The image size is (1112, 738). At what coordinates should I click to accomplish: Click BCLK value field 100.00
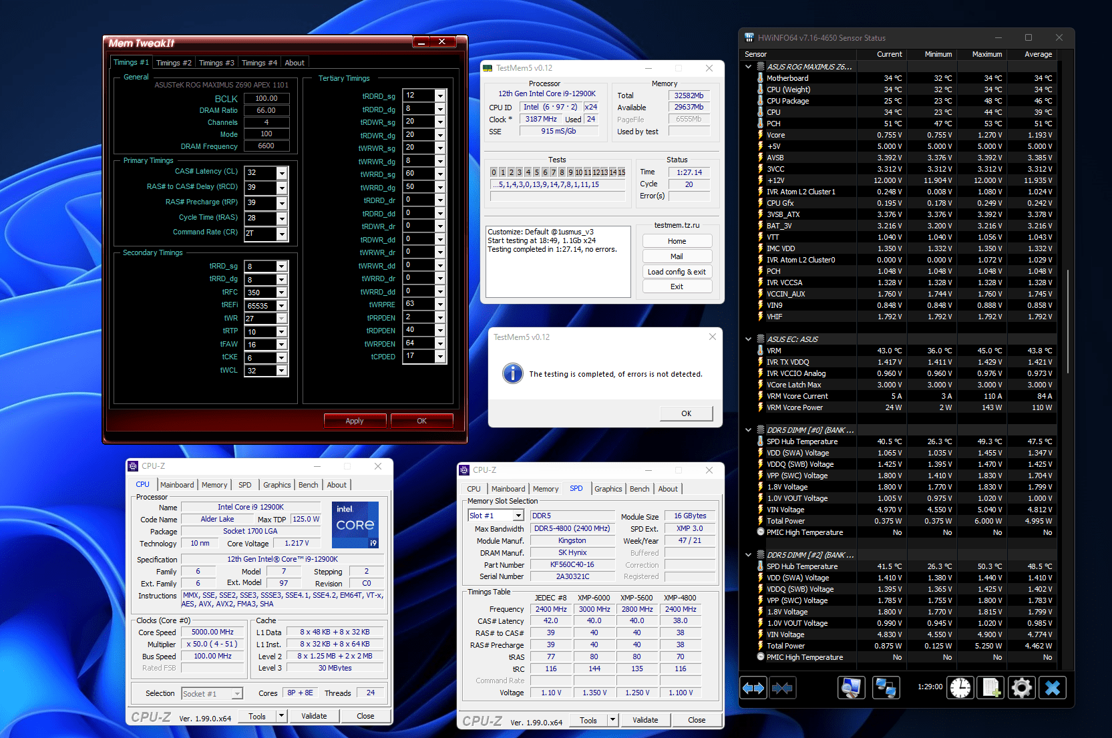[266, 98]
